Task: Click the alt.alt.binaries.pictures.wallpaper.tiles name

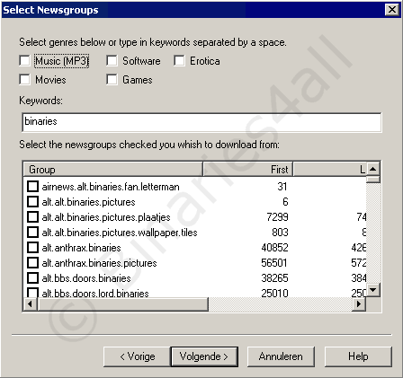Action: 120,233
